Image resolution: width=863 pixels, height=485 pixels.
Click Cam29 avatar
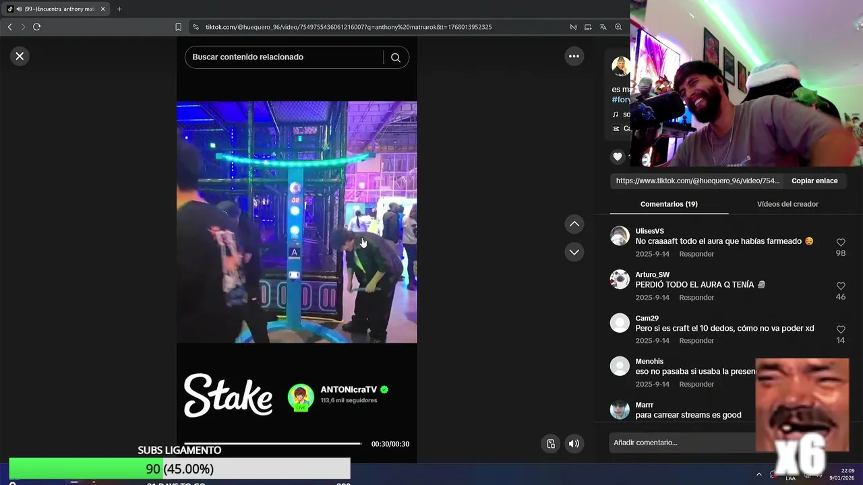tap(620, 323)
